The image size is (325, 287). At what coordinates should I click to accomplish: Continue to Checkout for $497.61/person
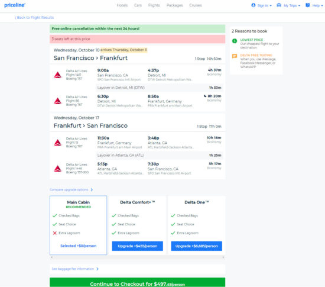click(138, 283)
